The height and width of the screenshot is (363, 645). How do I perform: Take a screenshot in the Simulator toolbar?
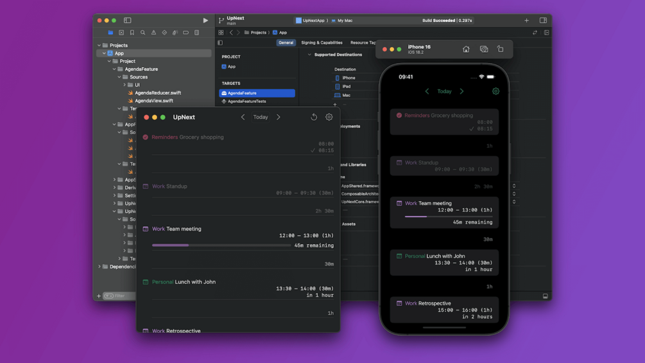point(484,49)
